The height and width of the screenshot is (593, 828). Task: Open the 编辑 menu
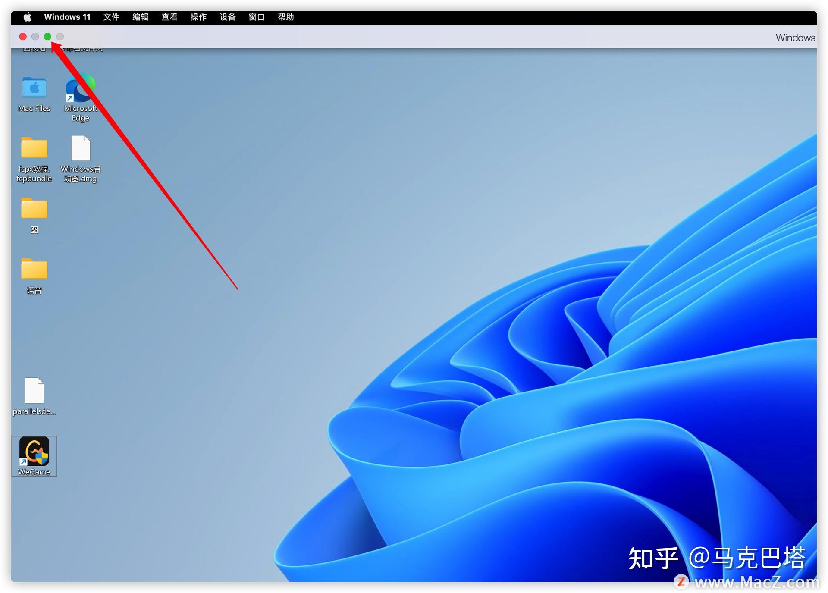(140, 17)
